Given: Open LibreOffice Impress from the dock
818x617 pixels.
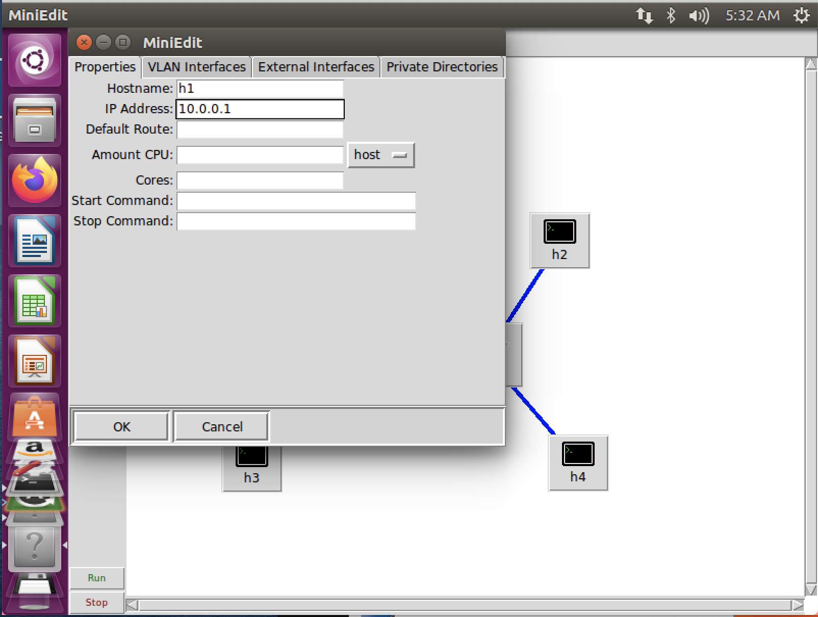Looking at the screenshot, I should click(35, 361).
